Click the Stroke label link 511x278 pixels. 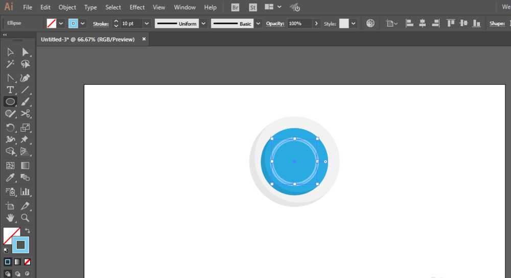pyautogui.click(x=100, y=23)
